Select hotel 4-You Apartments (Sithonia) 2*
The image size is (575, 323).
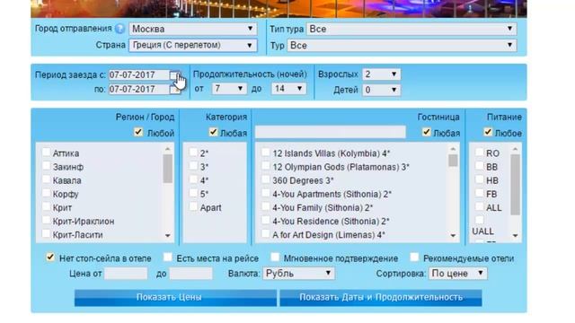pyautogui.click(x=266, y=193)
